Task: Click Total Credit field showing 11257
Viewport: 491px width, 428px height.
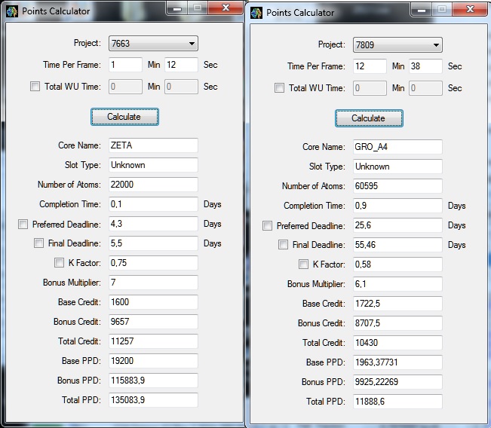Action: tap(153, 341)
